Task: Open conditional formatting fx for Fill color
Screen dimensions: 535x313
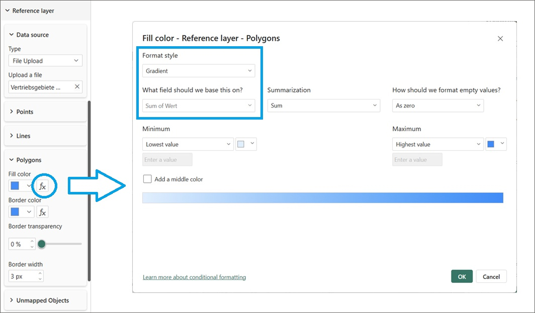Action: (x=43, y=185)
